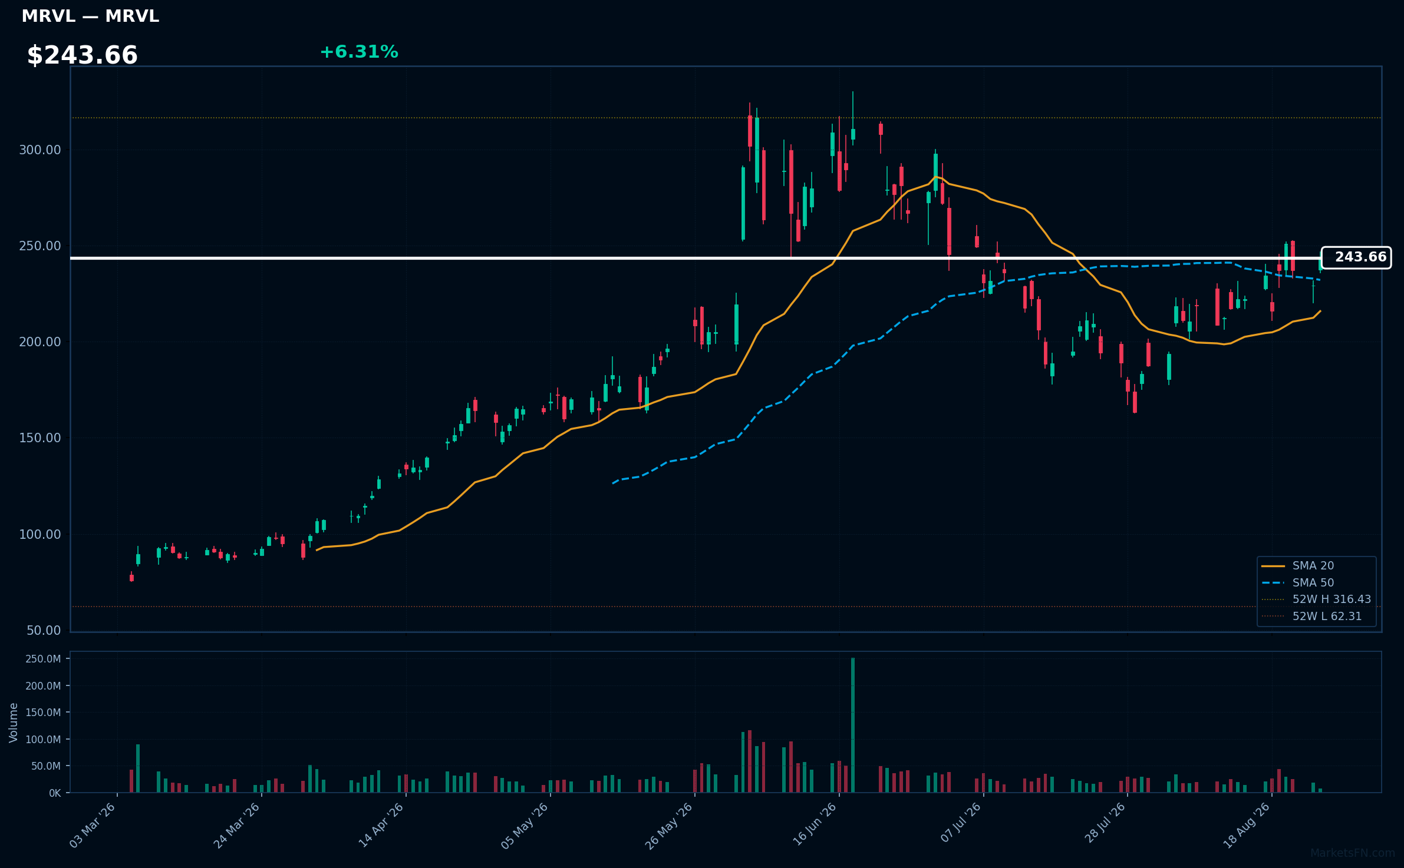Click the blue dashed SMA 50 legend sample

point(1273,583)
